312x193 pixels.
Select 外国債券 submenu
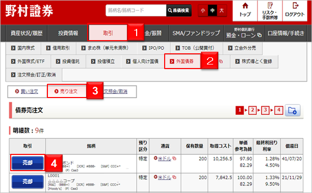coord(183,61)
